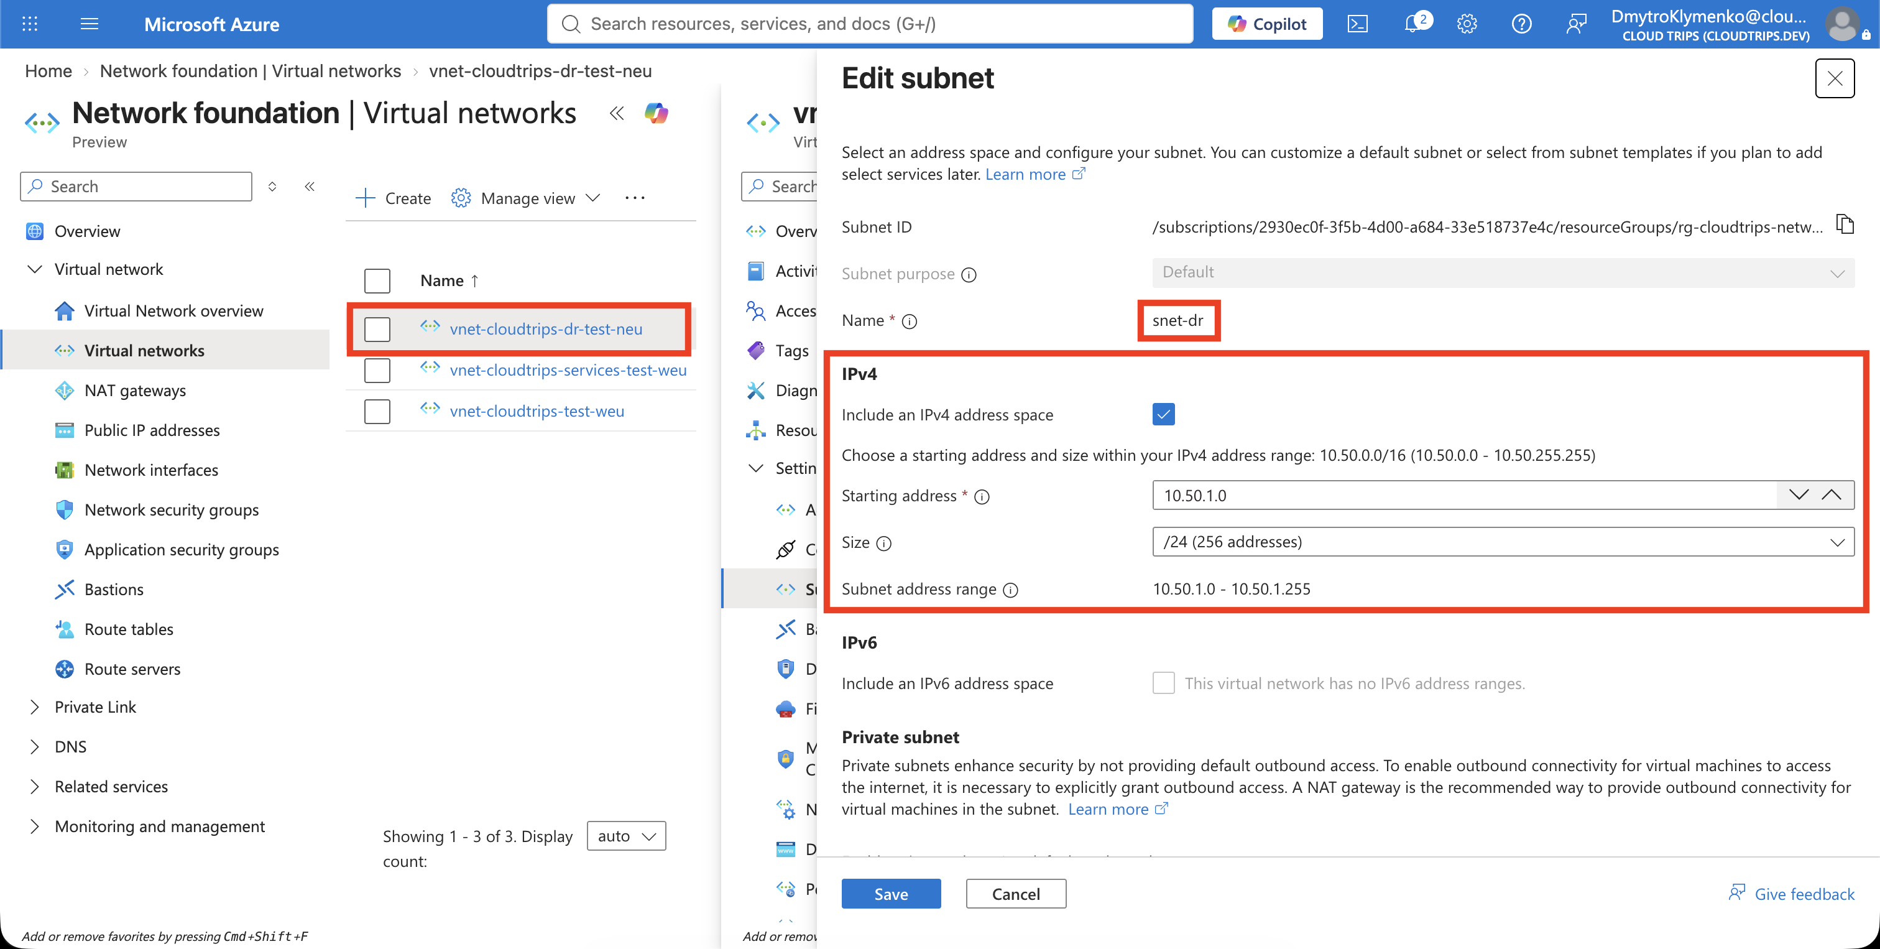
Task: Tick the select-all checkbox in Name header
Action: point(377,281)
